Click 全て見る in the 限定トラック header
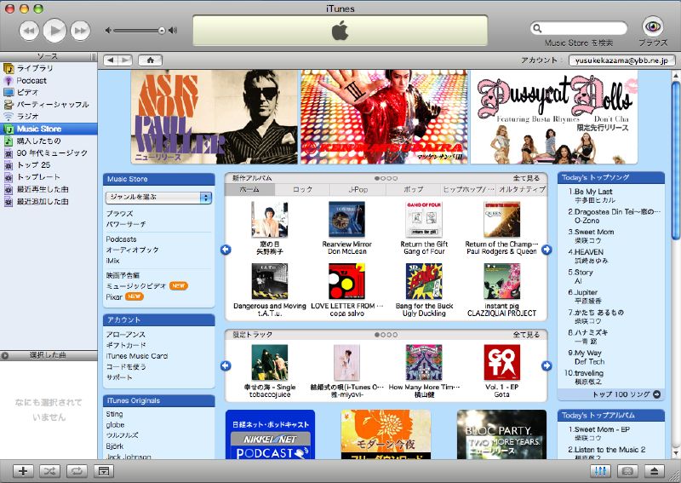681x483 pixels. point(526,335)
